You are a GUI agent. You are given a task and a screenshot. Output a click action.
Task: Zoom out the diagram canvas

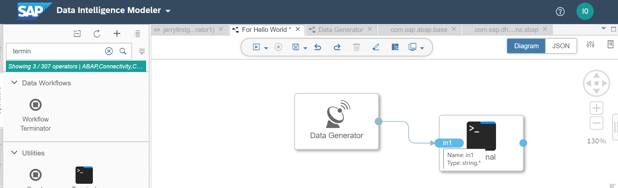click(596, 123)
